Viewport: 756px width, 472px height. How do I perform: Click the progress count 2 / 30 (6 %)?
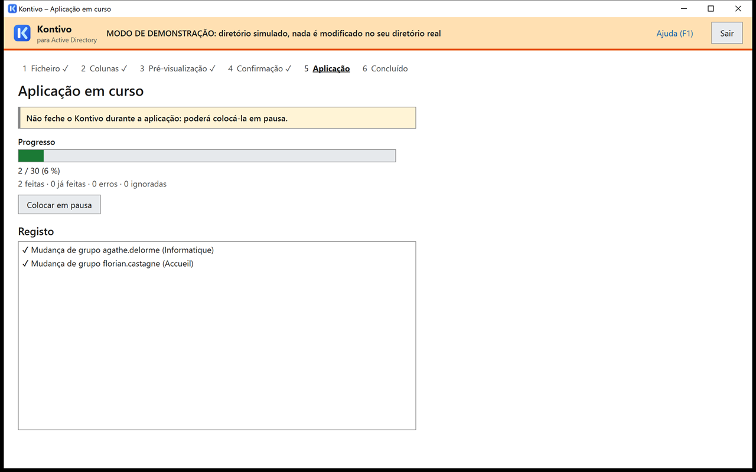coord(39,171)
